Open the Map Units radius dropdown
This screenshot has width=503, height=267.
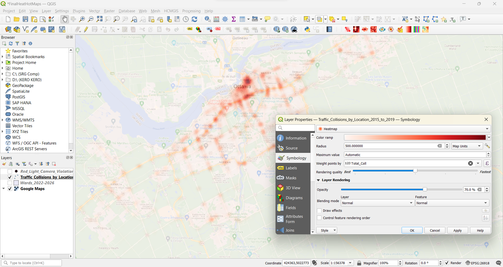click(467, 146)
